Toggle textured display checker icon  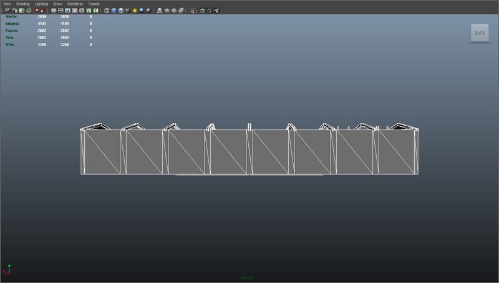tap(127, 11)
